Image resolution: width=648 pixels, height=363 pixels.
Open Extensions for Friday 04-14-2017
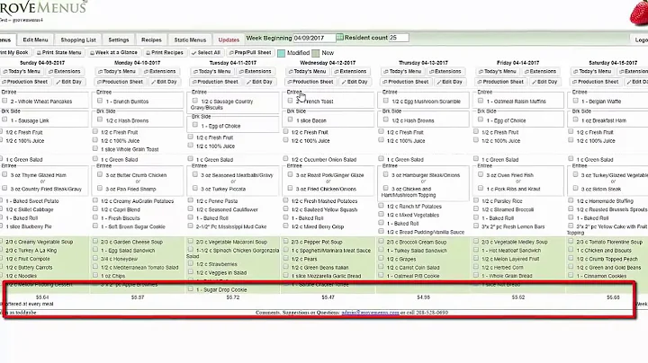tap(540, 71)
